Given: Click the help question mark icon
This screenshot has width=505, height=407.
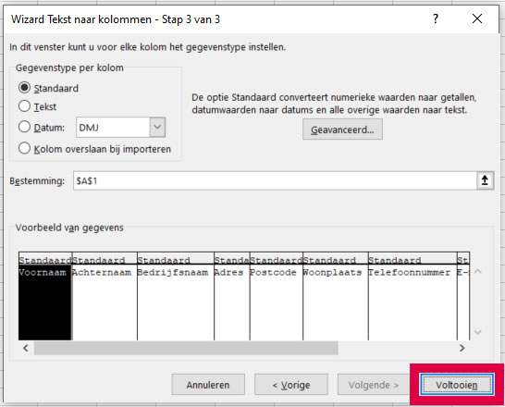Looking at the screenshot, I should (436, 18).
